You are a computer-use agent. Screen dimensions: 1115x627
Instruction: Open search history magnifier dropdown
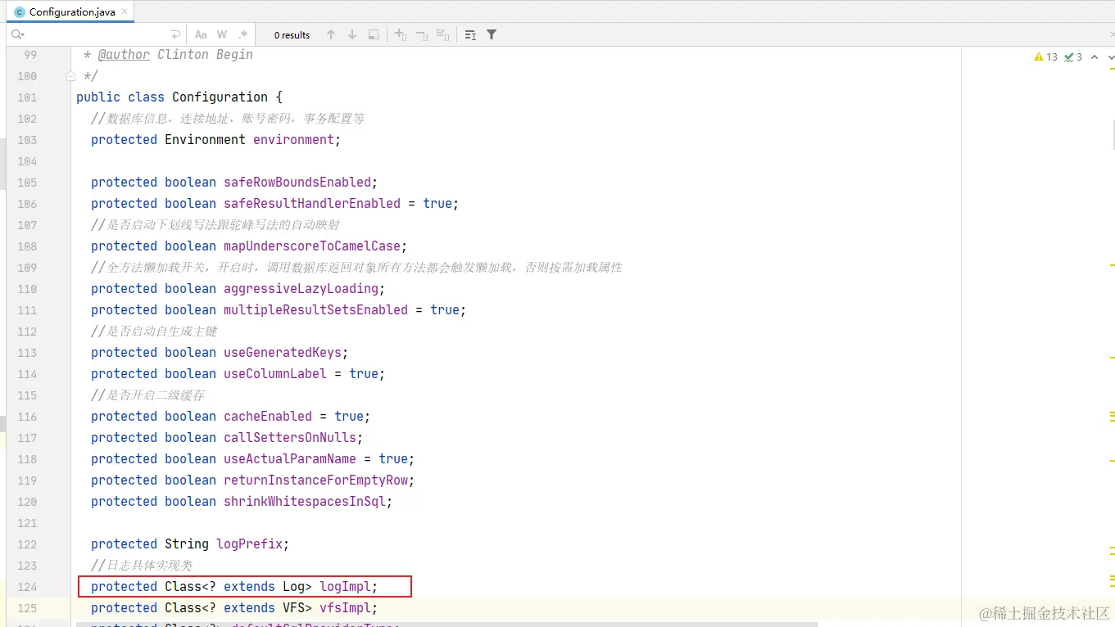[x=17, y=34]
